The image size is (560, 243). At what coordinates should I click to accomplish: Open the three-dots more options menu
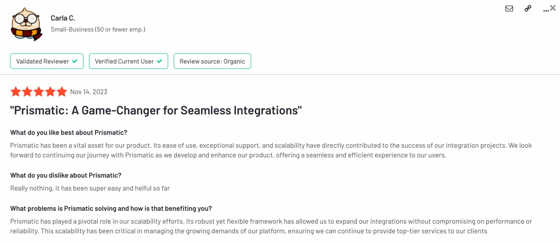tap(545, 11)
